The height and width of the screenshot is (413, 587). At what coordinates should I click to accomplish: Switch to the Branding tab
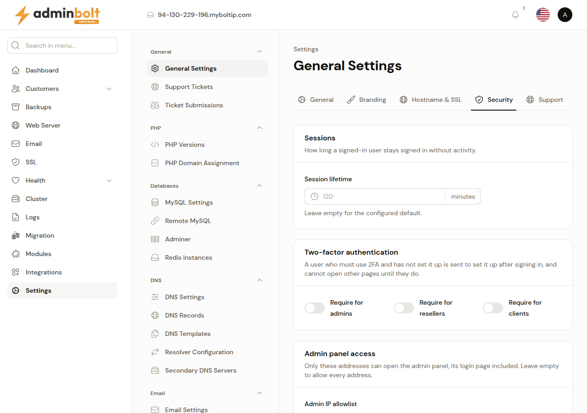tap(366, 100)
